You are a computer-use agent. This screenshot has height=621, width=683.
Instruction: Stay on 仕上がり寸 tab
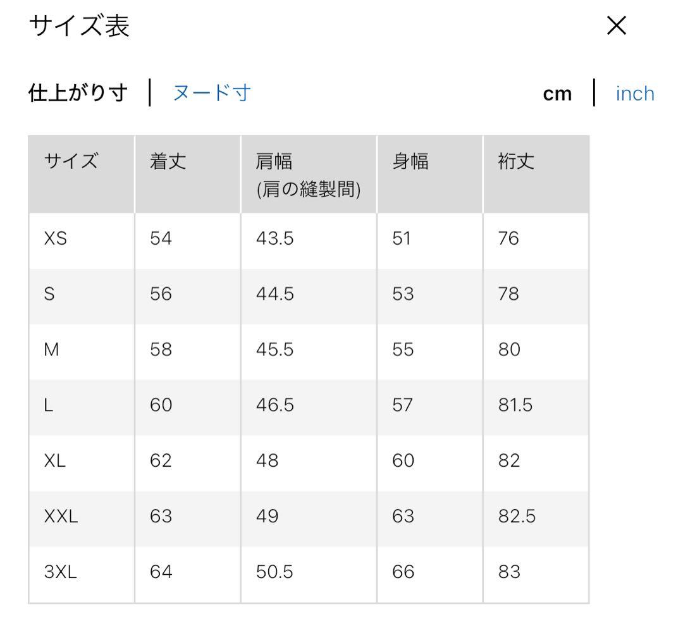click(x=77, y=92)
